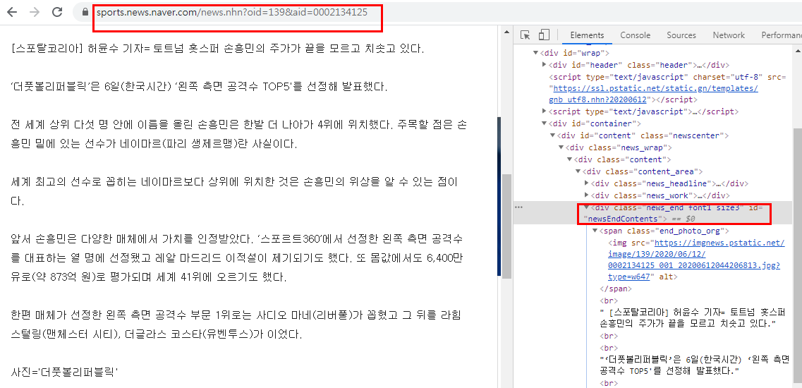The width and height of the screenshot is (802, 388).
Task: Reload the page with the refresh icon
Action: click(x=58, y=12)
